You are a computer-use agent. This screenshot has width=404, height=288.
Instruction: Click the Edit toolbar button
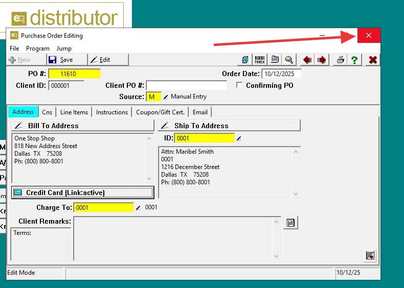(x=108, y=60)
